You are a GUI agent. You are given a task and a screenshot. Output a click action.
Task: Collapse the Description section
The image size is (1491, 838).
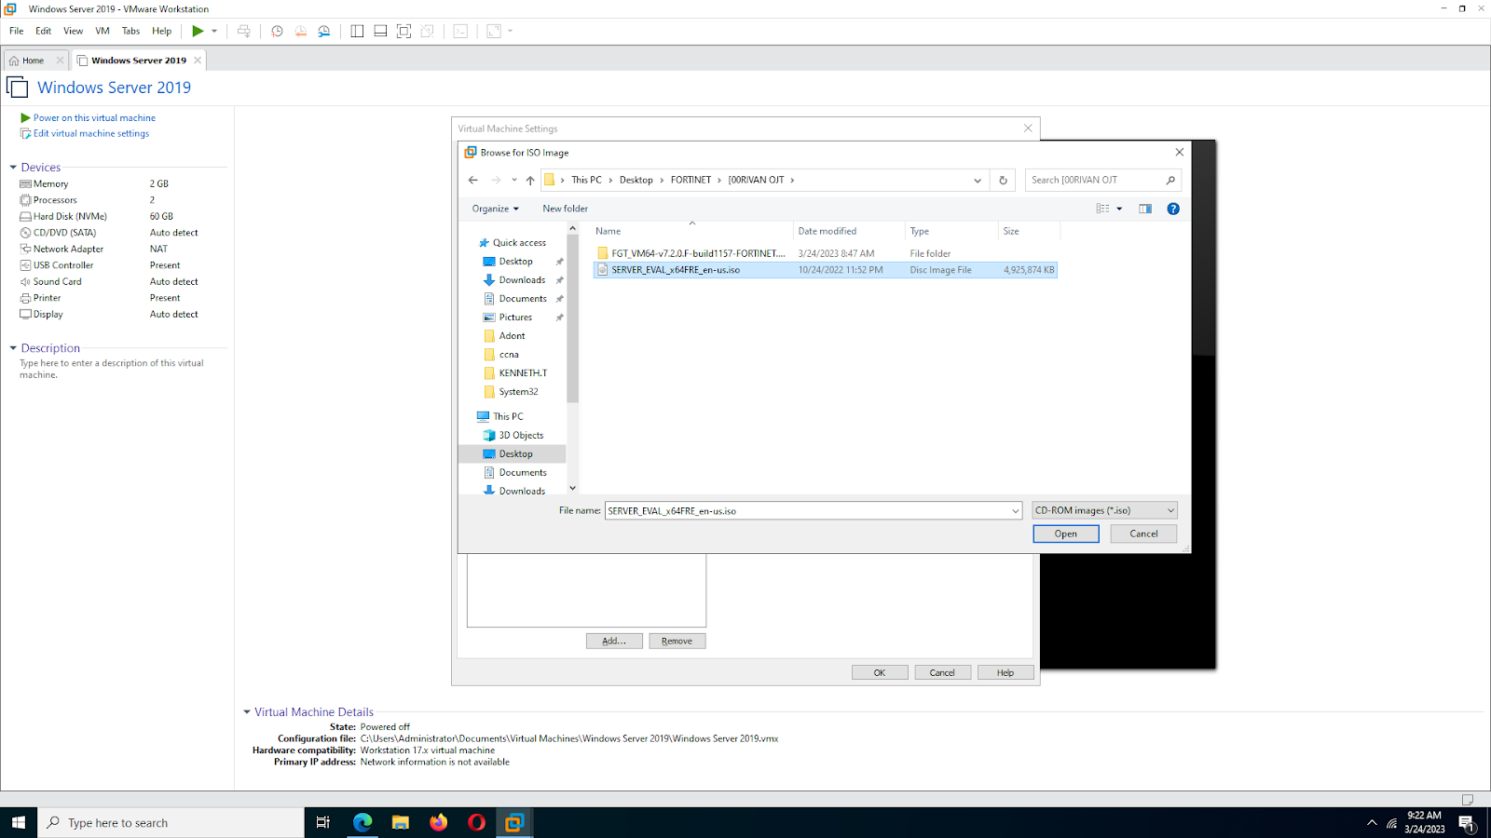coord(13,348)
